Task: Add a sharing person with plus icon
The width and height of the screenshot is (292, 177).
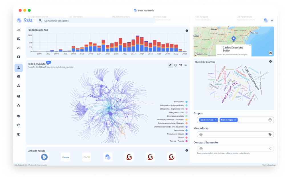Action: coord(201,149)
